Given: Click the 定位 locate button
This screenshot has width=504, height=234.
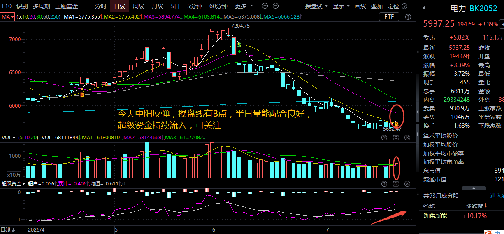Looking at the screenshot, I should 393,6.
